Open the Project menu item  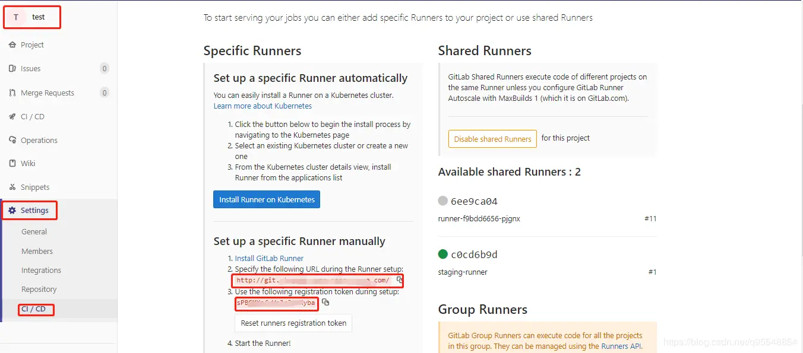(x=32, y=45)
